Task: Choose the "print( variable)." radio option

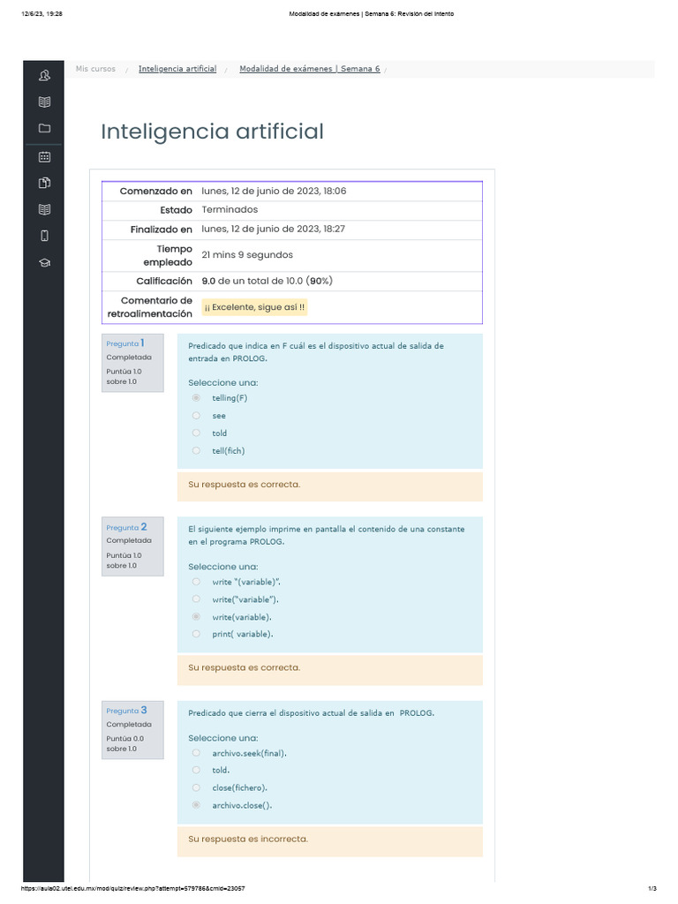Action: pyautogui.click(x=196, y=635)
